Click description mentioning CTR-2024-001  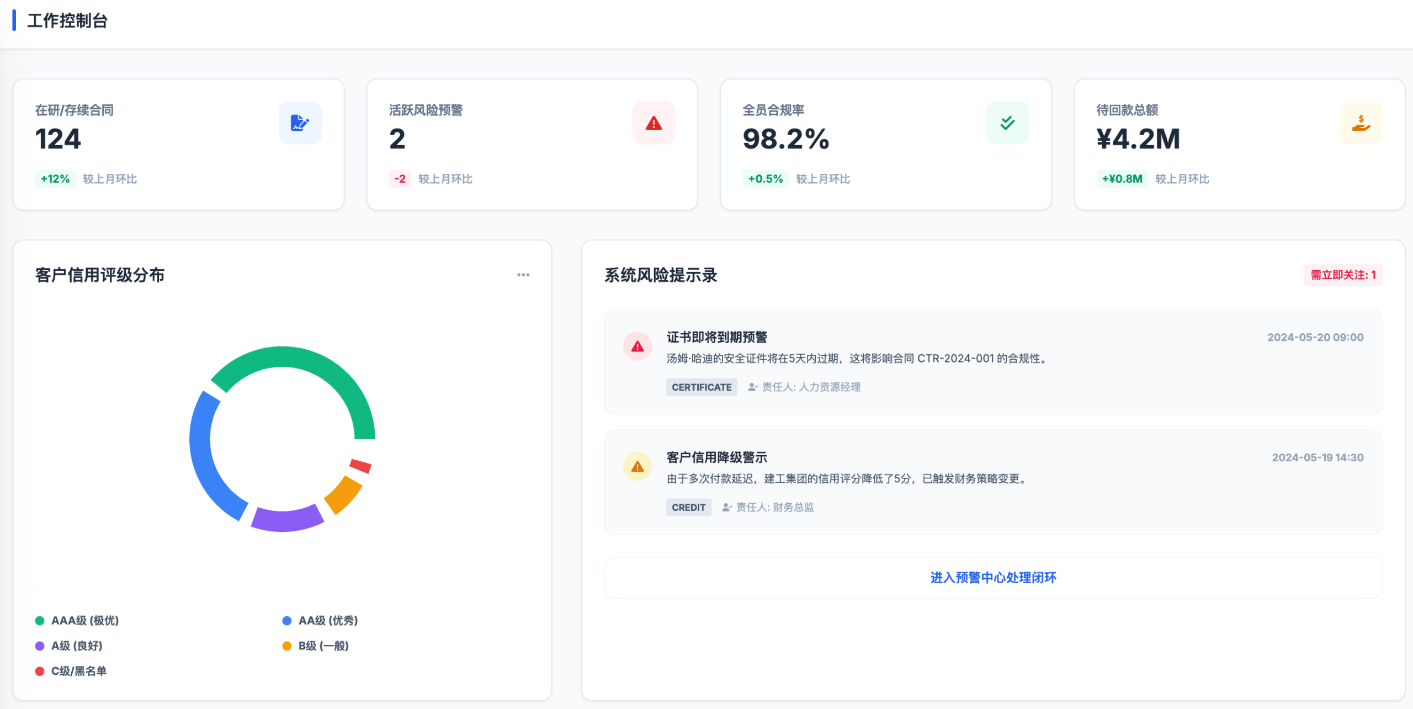[x=857, y=359]
